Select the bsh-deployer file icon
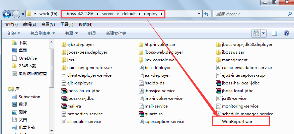The width and height of the screenshot is (294, 134). [x=141, y=68]
